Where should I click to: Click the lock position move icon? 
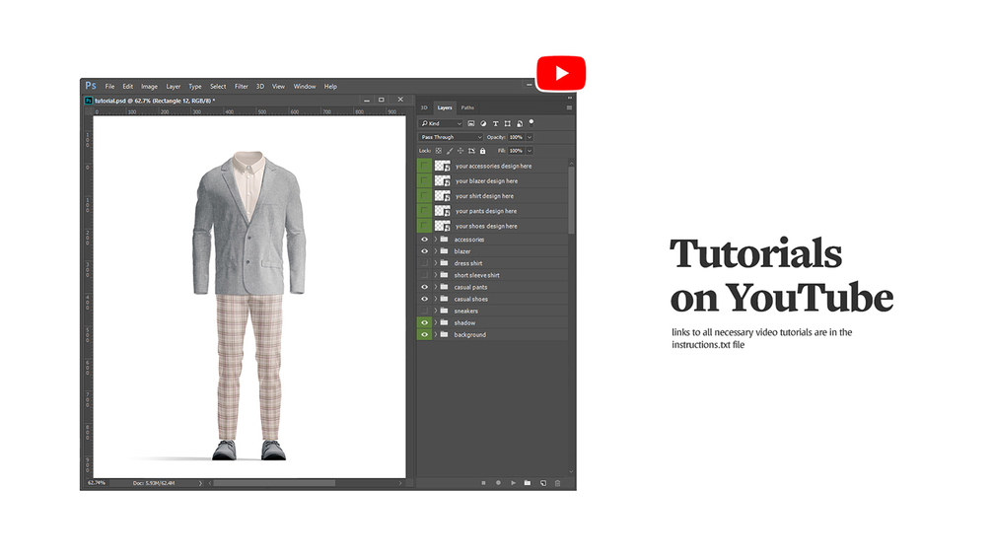click(460, 151)
